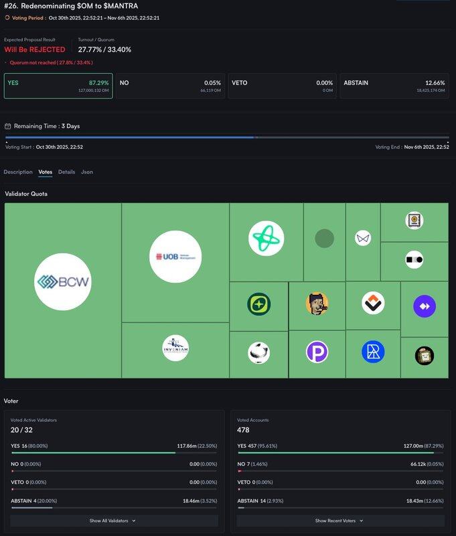Choose the teal atom-shaped validator logo
This screenshot has width=456, height=536.
pos(266,239)
